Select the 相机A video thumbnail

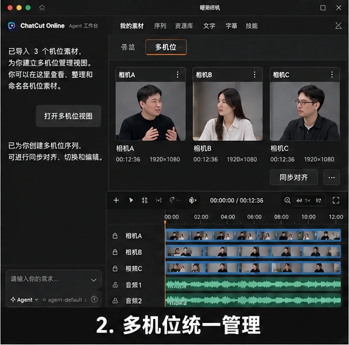(x=150, y=111)
